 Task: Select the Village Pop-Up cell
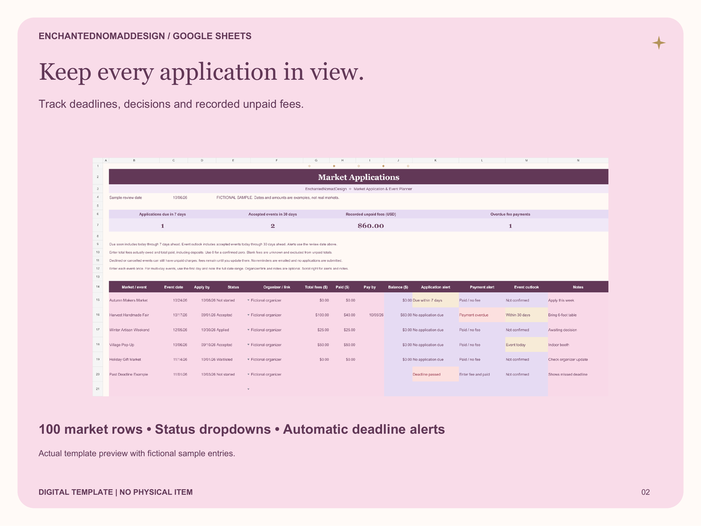134,345
